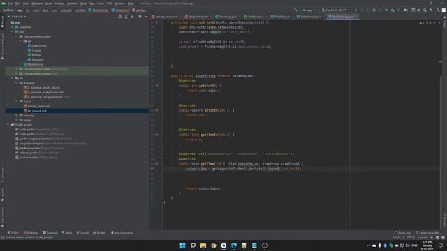Viewport: 447px width, 251px height.
Task: Collapse the java folder
Action: [13, 31]
